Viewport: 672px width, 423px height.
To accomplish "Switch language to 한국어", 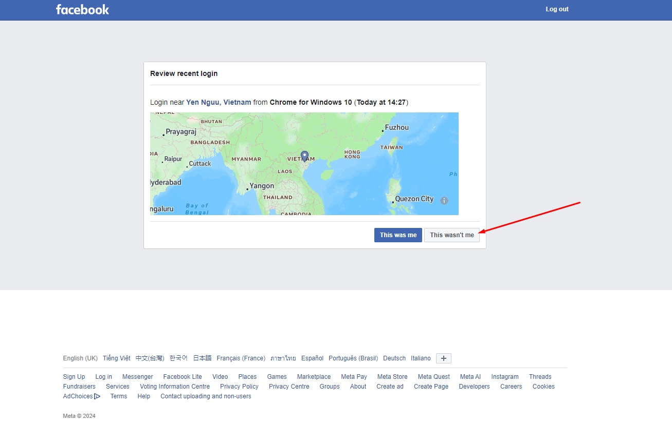I will [178, 358].
